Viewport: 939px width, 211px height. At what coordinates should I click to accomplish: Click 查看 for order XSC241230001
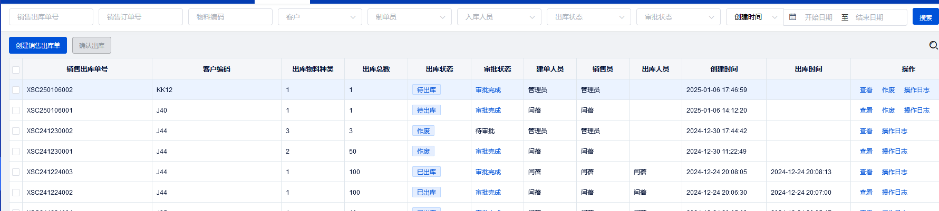tap(866, 152)
